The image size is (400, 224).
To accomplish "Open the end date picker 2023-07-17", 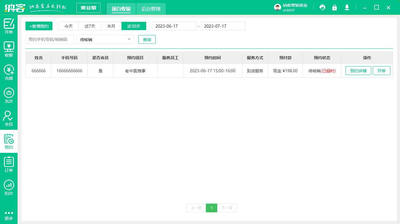I will (x=223, y=26).
